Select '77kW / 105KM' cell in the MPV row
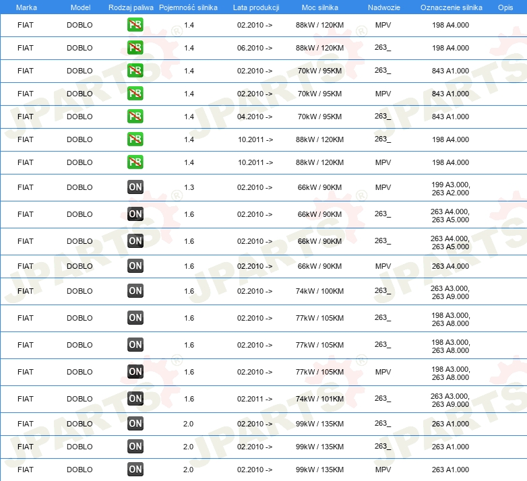This screenshot has width=527, height=481. pos(319,372)
